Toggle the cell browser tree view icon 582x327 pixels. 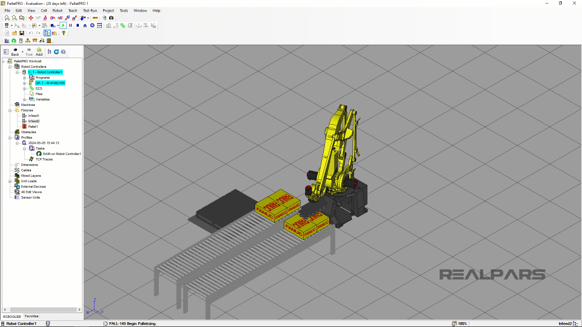pyautogui.click(x=47, y=33)
